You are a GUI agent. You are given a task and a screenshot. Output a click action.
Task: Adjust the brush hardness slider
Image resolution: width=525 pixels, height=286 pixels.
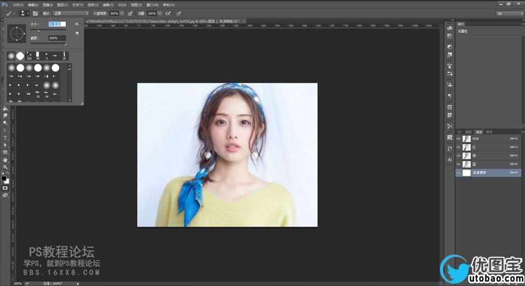tap(66, 44)
